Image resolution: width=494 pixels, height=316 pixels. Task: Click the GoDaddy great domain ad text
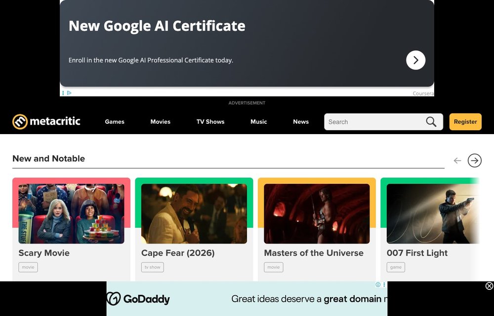pyautogui.click(x=309, y=299)
